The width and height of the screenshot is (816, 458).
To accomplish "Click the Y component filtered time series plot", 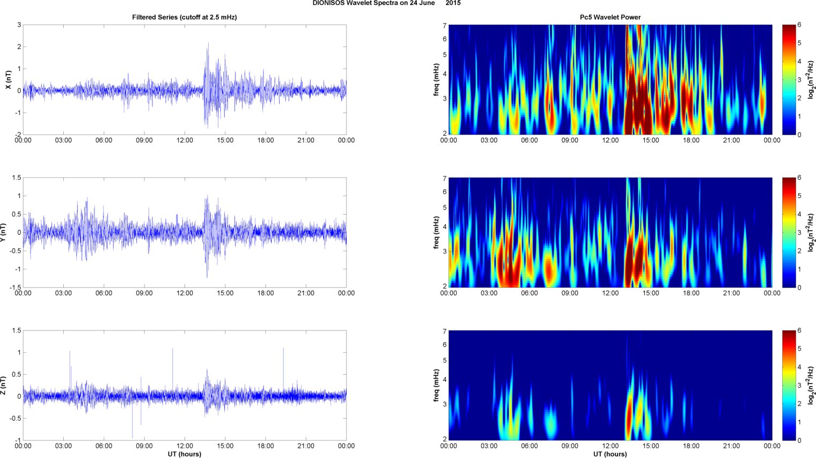I will coord(185,233).
